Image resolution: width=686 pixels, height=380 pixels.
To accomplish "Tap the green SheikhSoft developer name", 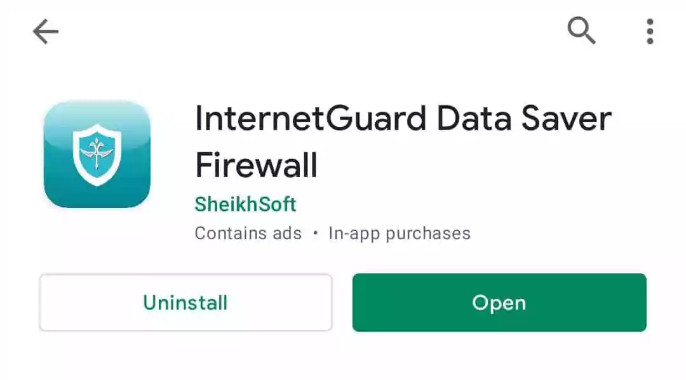I will click(245, 204).
